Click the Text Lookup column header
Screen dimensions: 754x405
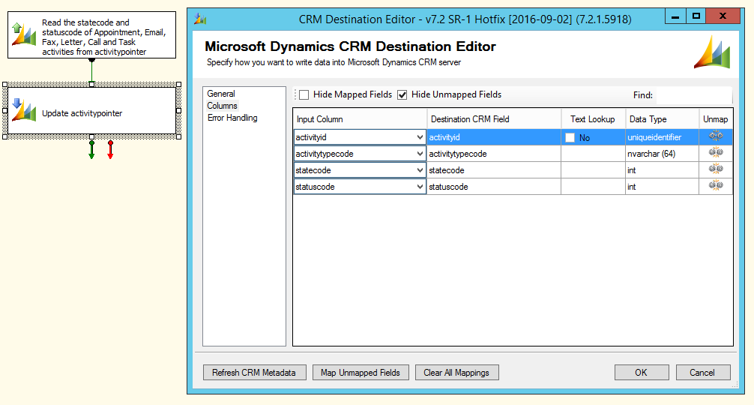(x=593, y=118)
